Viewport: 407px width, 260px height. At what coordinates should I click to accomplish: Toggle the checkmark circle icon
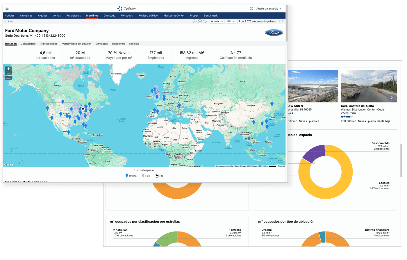(x=194, y=22)
